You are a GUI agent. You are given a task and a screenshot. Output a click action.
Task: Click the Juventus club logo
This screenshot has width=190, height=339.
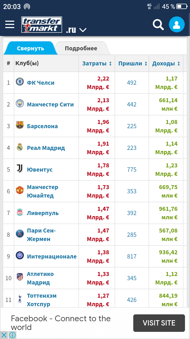[x=20, y=168]
